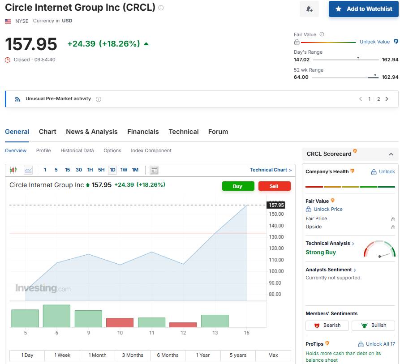
Task: Open the news overlay icon in chart toolbar
Action: [154, 170]
